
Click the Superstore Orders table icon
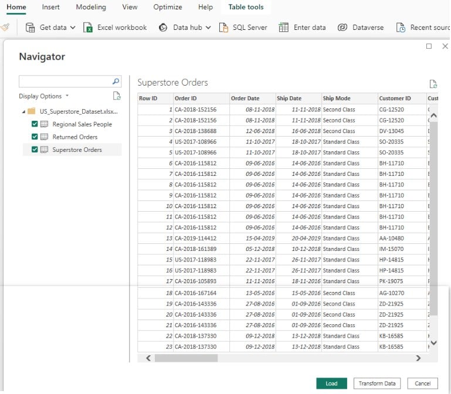(44, 150)
